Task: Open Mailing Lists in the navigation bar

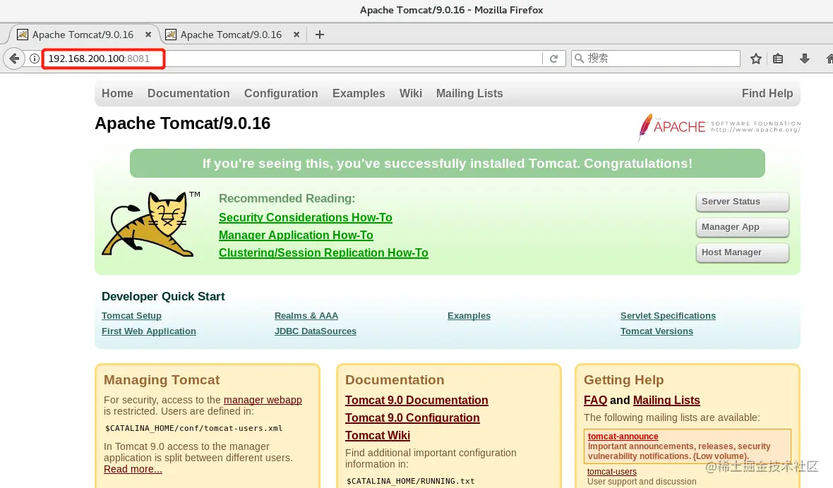Action: click(x=469, y=93)
